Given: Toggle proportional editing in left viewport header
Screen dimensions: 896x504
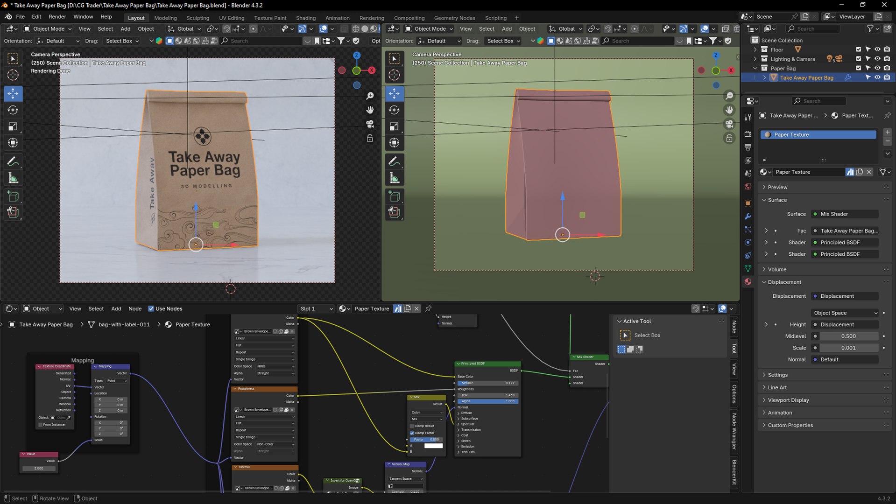Looking at the screenshot, I should (x=253, y=29).
